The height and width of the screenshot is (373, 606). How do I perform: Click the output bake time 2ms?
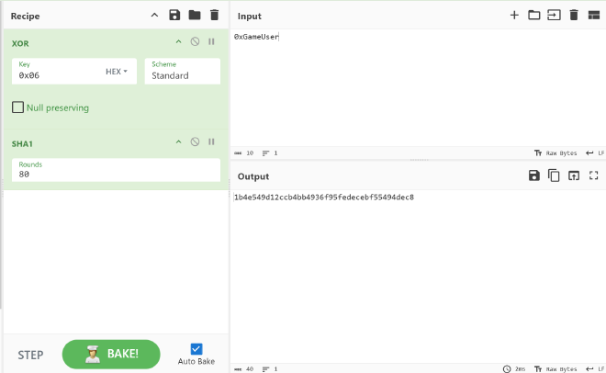pos(514,369)
